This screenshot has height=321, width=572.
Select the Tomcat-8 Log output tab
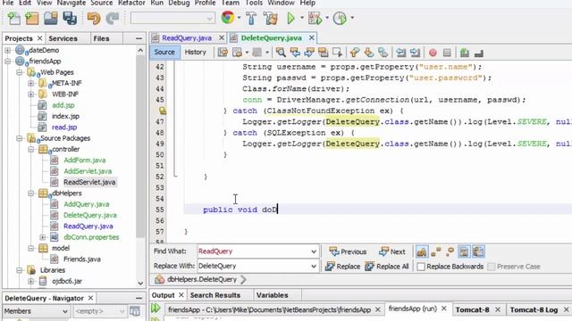(534, 309)
